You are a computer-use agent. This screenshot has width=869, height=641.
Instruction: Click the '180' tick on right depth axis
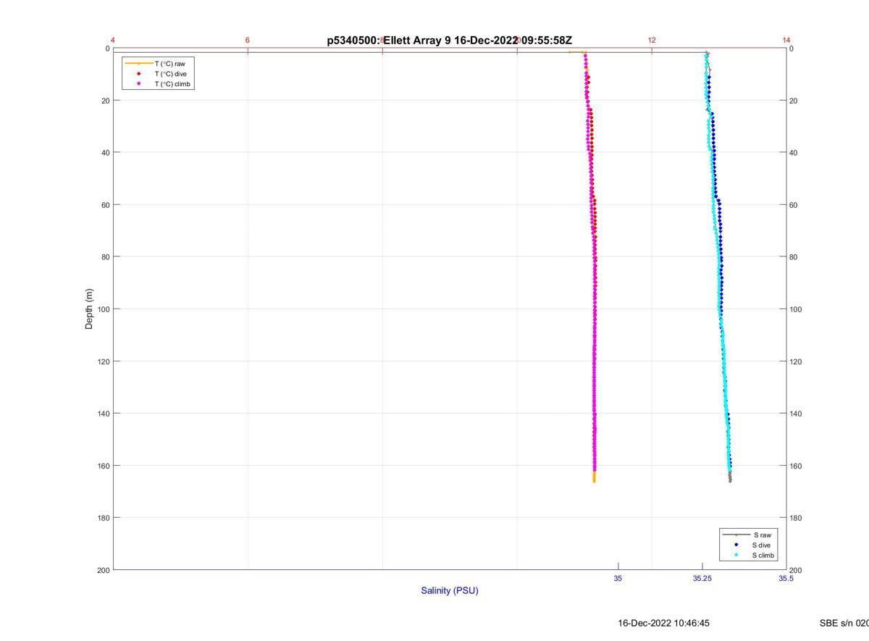pyautogui.click(x=796, y=518)
